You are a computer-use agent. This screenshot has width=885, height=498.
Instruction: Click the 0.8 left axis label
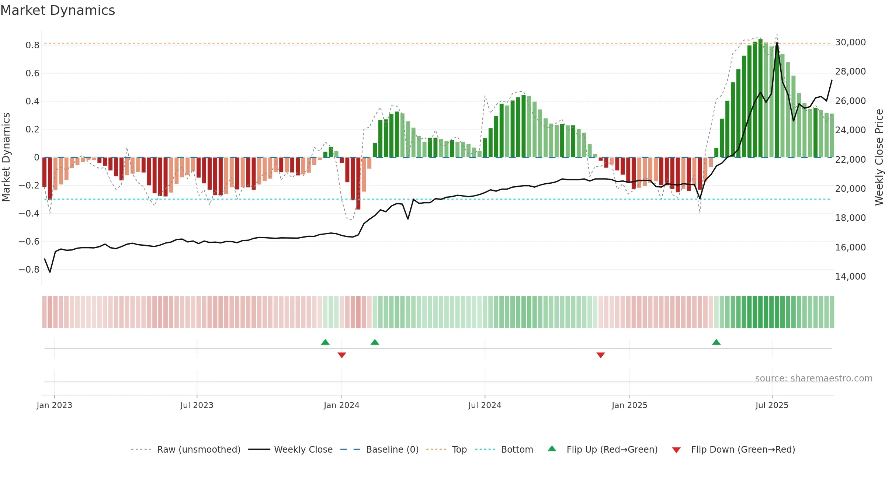pos(32,45)
